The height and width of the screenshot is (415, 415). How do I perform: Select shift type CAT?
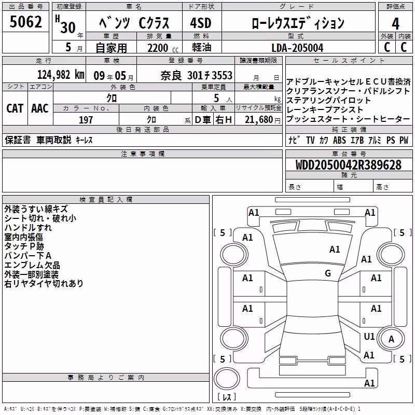point(15,108)
